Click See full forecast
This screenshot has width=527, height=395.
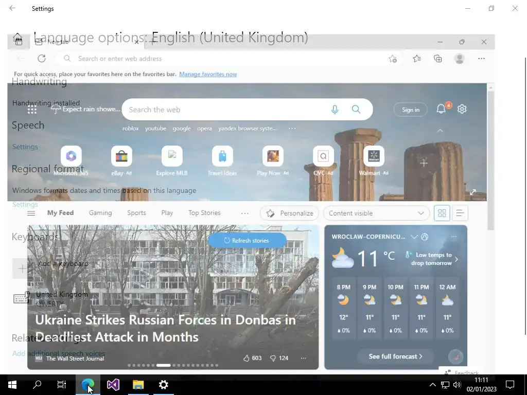click(395, 356)
